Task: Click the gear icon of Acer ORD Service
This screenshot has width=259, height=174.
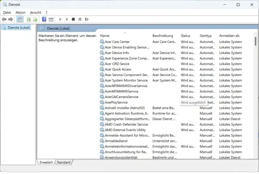Action: [x=102, y=63]
